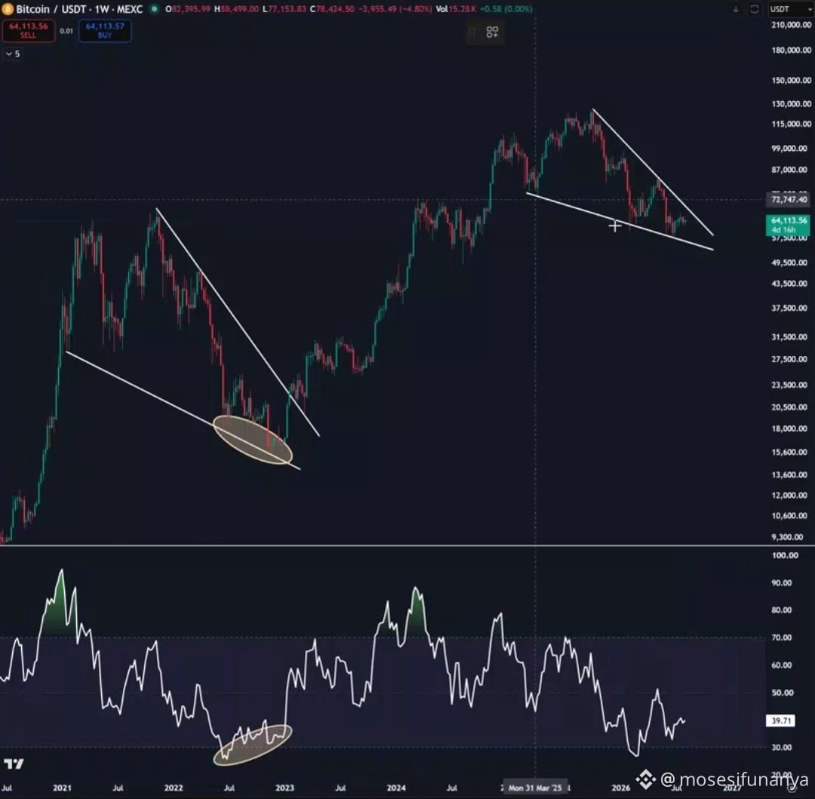Viewport: 815px width, 799px height.
Task: Open the add-layout grid icon
Action: [492, 32]
